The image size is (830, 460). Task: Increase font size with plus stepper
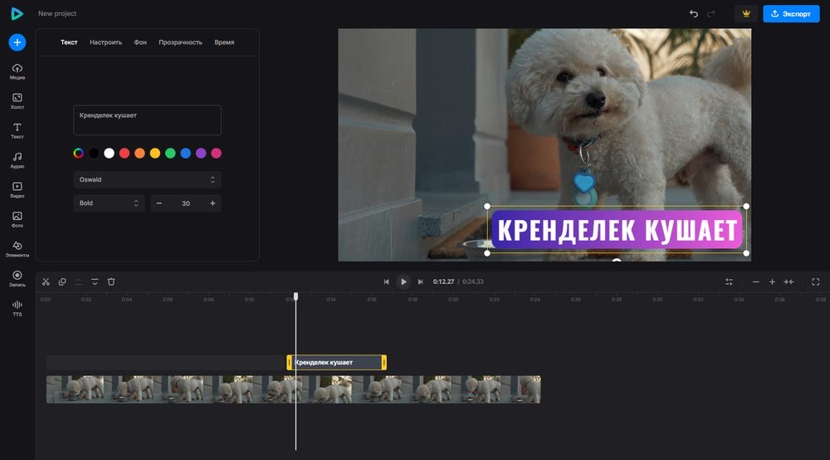(212, 203)
